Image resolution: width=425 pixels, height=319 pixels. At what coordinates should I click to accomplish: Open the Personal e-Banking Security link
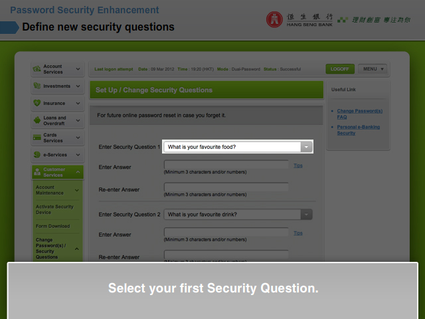pyautogui.click(x=358, y=130)
